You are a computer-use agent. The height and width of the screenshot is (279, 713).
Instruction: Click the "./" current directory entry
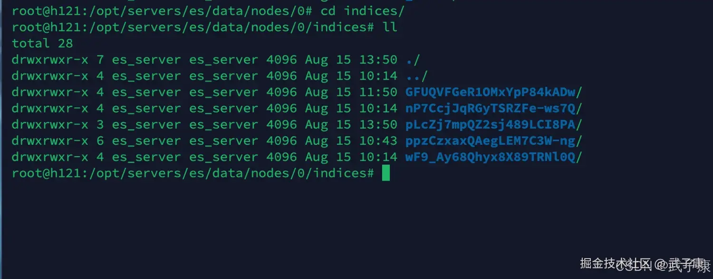(413, 60)
